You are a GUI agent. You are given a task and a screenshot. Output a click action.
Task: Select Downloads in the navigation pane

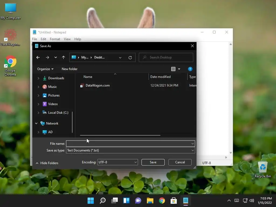56,78
